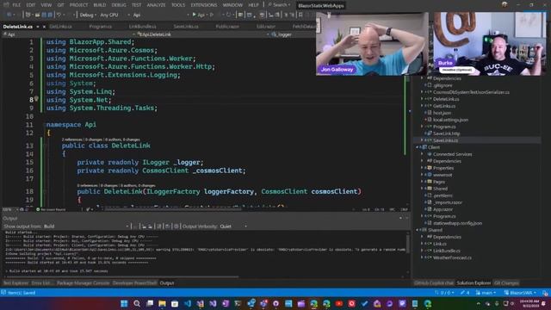
Task: Open the DEBUG menu
Action: click(119, 5)
